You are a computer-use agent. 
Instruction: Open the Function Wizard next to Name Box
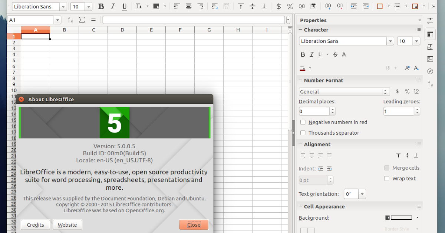[70, 20]
